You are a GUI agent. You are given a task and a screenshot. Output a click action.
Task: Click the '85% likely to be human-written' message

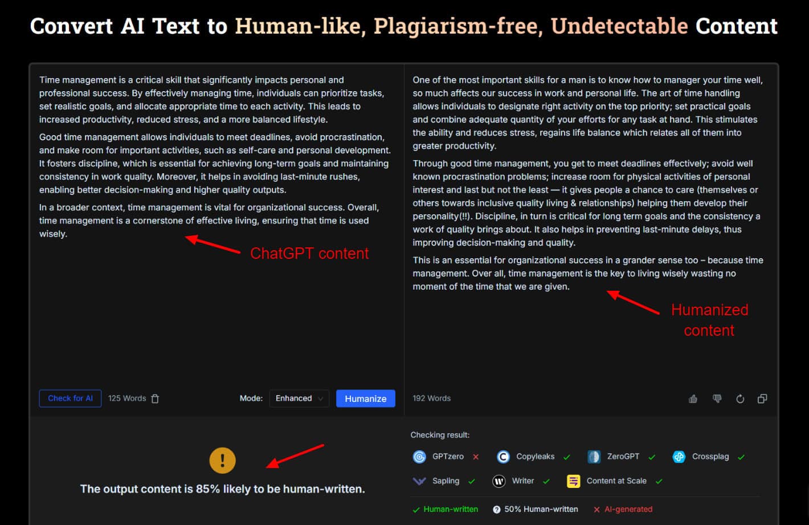(x=223, y=489)
